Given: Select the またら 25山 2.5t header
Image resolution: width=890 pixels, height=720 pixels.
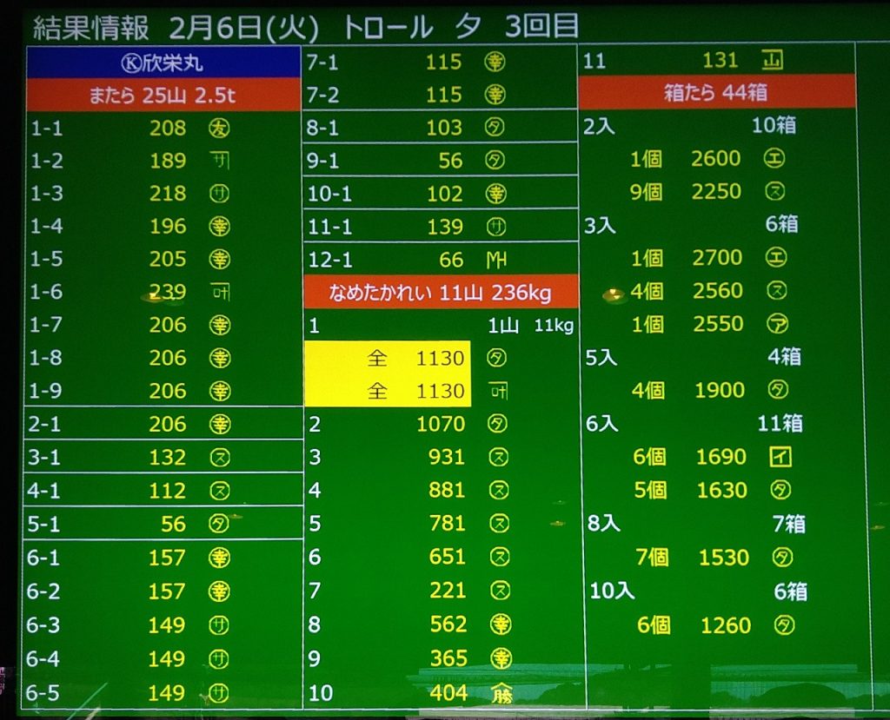Looking at the screenshot, I should (x=162, y=95).
